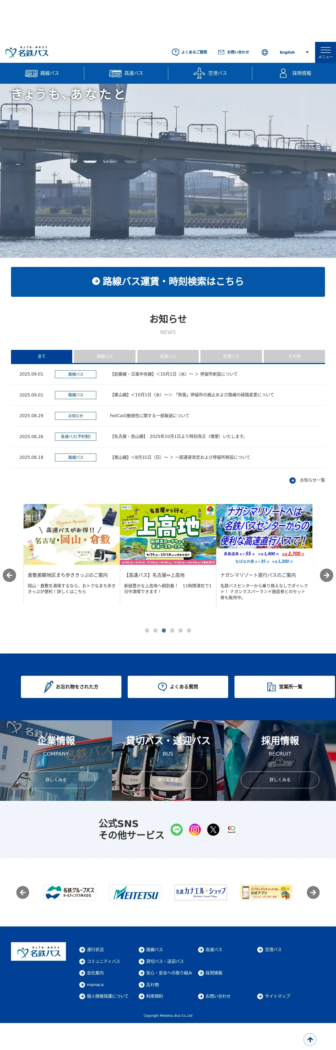Click 詳しくみる under 貸切バス・送迎バス

[168, 780]
